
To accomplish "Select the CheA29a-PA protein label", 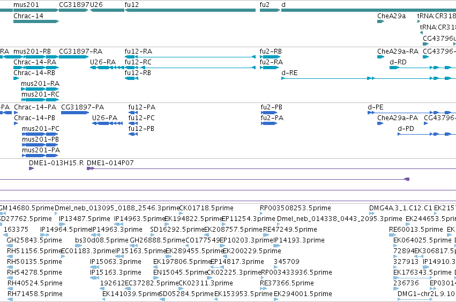I will [398, 118].
